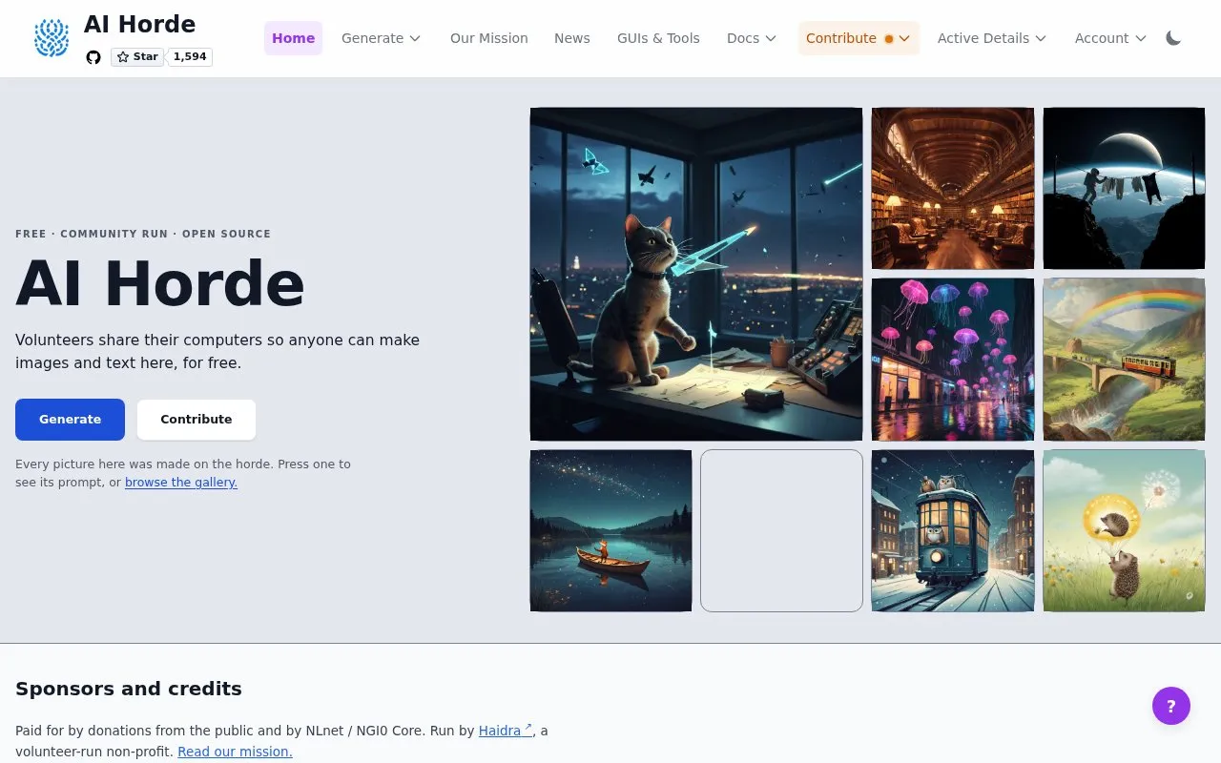Open the hedgehogs with dandelion image
The image size is (1221, 763).
click(1124, 530)
